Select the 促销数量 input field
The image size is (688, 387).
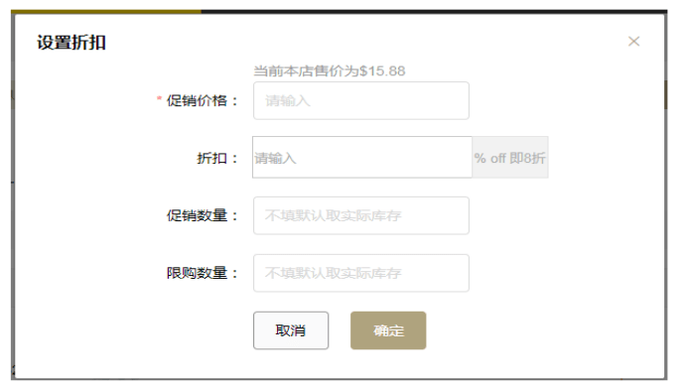(361, 215)
